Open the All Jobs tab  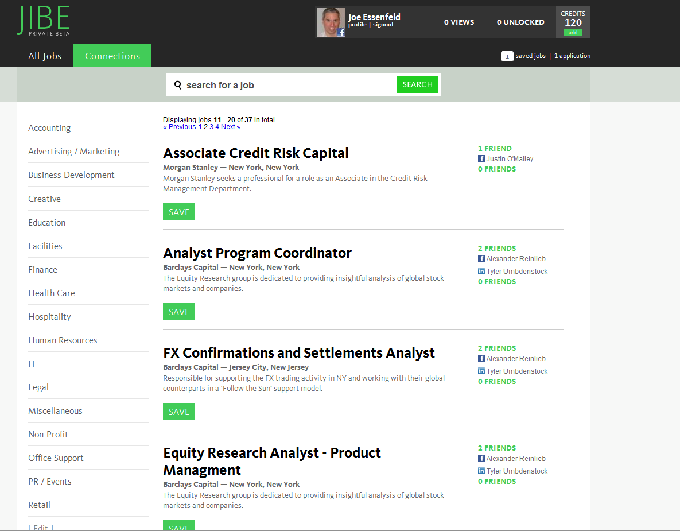45,56
